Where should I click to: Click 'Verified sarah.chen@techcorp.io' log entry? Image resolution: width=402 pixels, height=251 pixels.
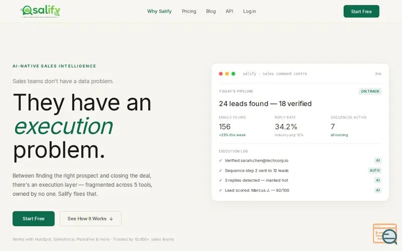pos(256,161)
